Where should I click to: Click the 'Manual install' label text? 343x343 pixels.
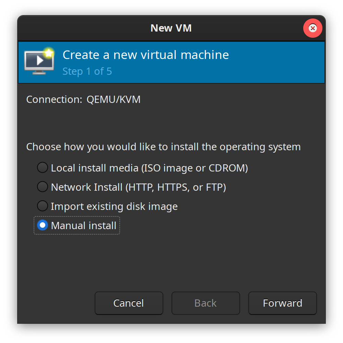83,226
